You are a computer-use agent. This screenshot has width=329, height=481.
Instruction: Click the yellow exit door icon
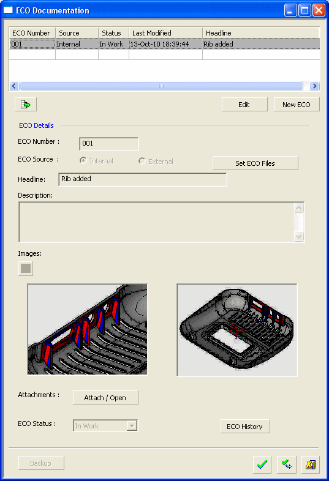311,464
